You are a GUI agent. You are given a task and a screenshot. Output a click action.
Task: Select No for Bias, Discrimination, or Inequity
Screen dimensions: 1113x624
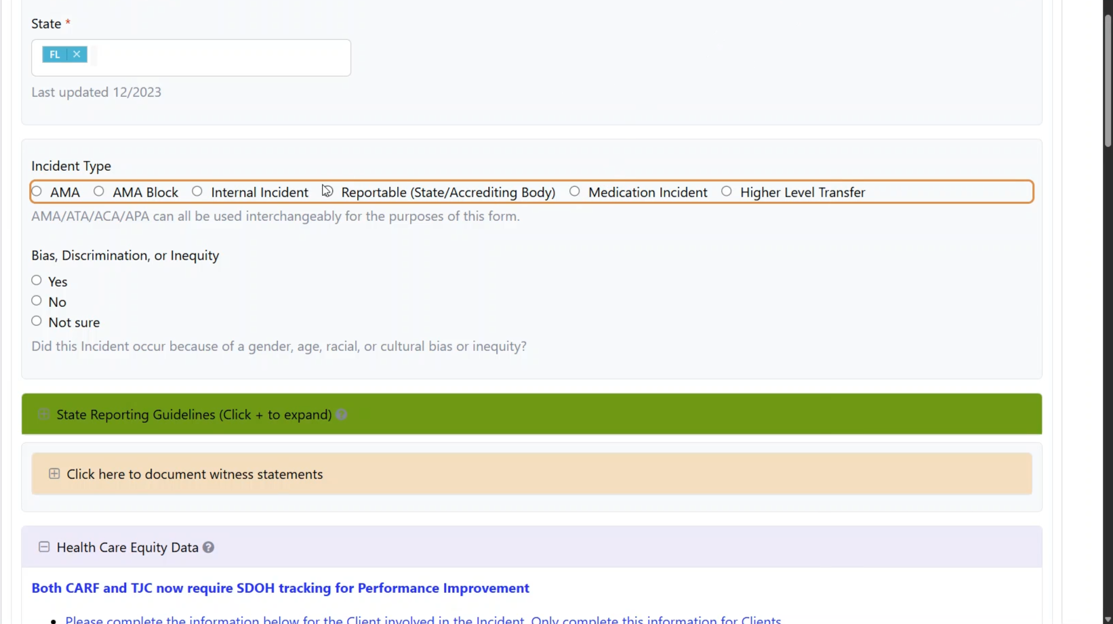[x=37, y=301]
